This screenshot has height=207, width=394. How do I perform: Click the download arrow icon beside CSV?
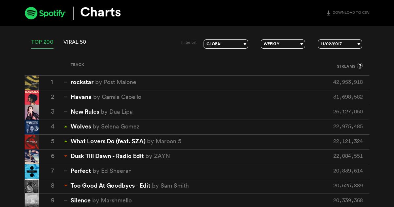tap(328, 13)
